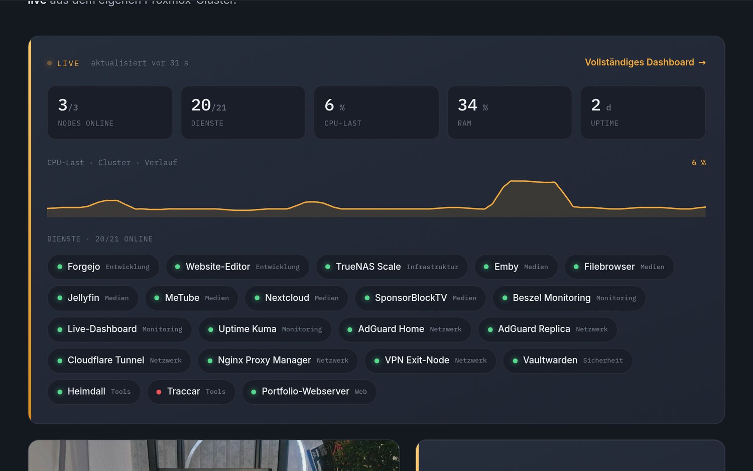Image resolution: width=753 pixels, height=471 pixels.
Task: Click the Portfolio-Webserver service chip
Action: [309, 391]
